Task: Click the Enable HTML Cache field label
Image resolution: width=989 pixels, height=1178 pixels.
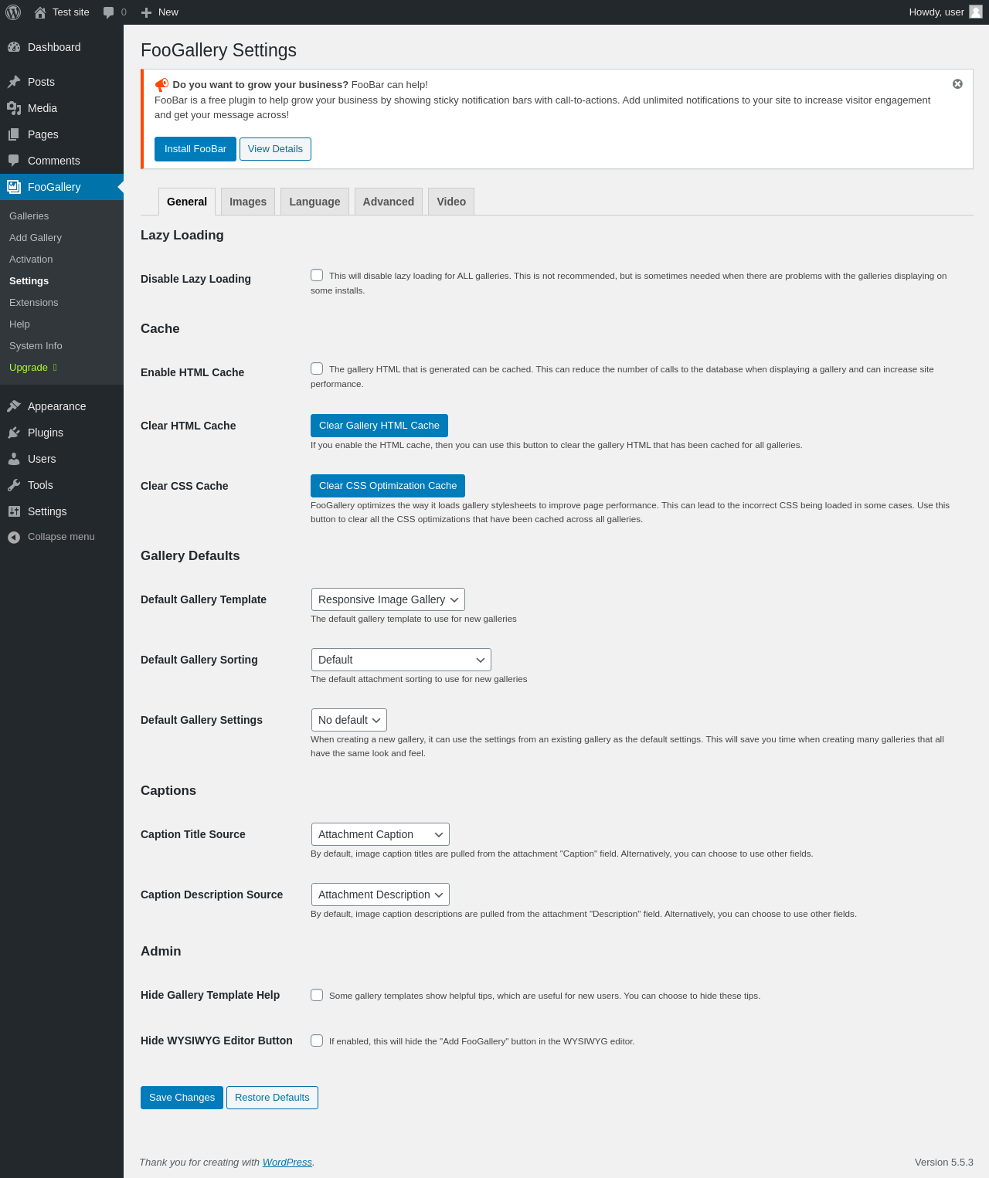Action: (192, 372)
